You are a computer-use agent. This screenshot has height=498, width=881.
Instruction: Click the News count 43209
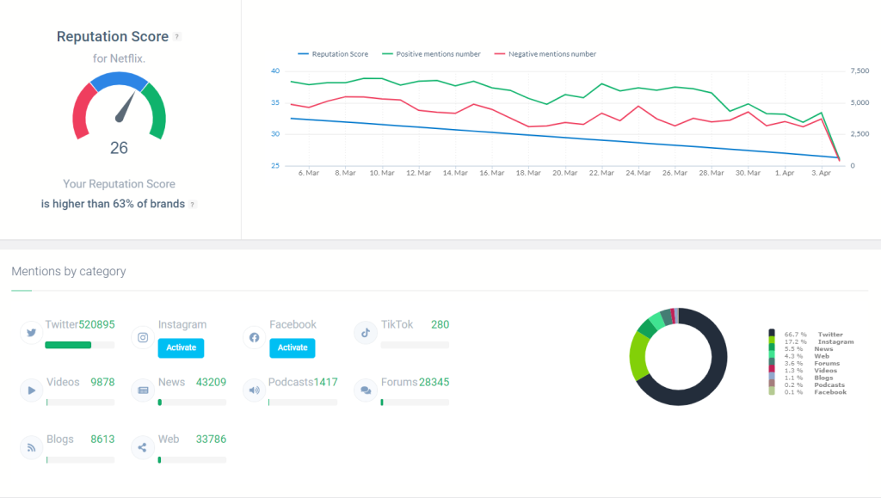click(211, 383)
